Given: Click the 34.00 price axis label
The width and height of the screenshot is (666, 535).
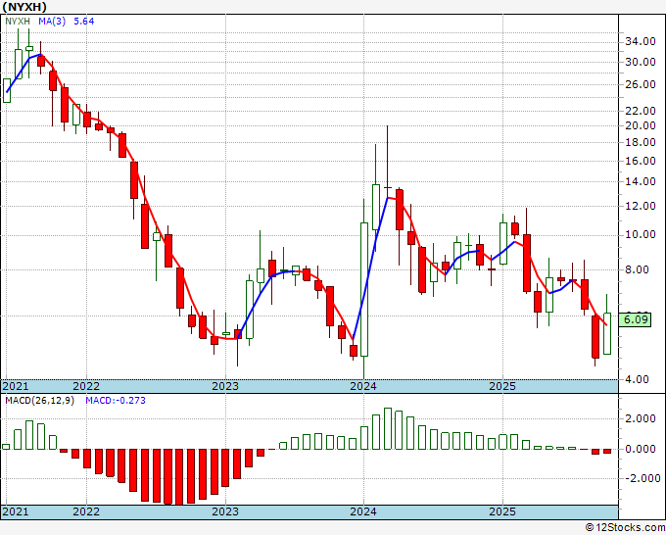Looking at the screenshot, I should (641, 42).
